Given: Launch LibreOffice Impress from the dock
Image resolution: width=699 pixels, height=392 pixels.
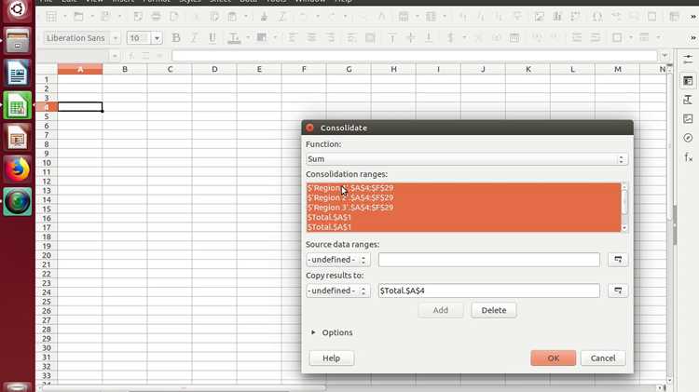Looking at the screenshot, I should pos(18,137).
